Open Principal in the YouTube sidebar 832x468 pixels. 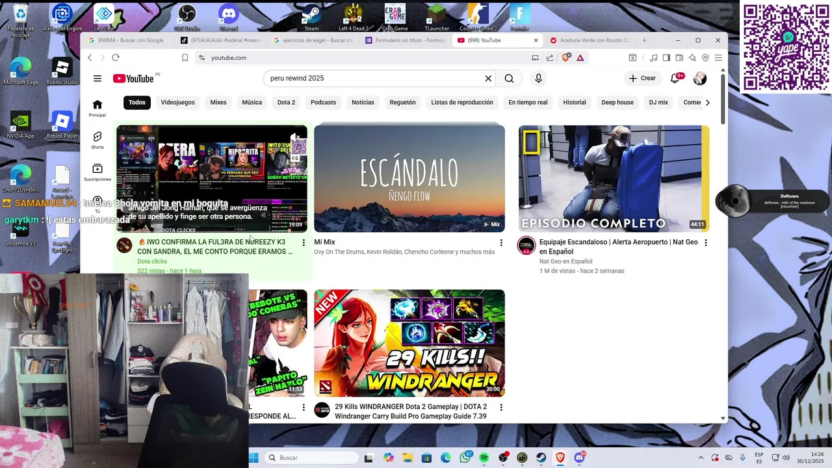tap(97, 109)
